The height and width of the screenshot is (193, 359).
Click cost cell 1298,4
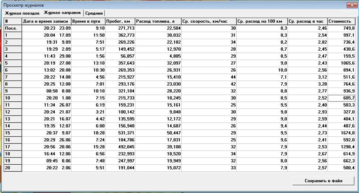pos(341,147)
